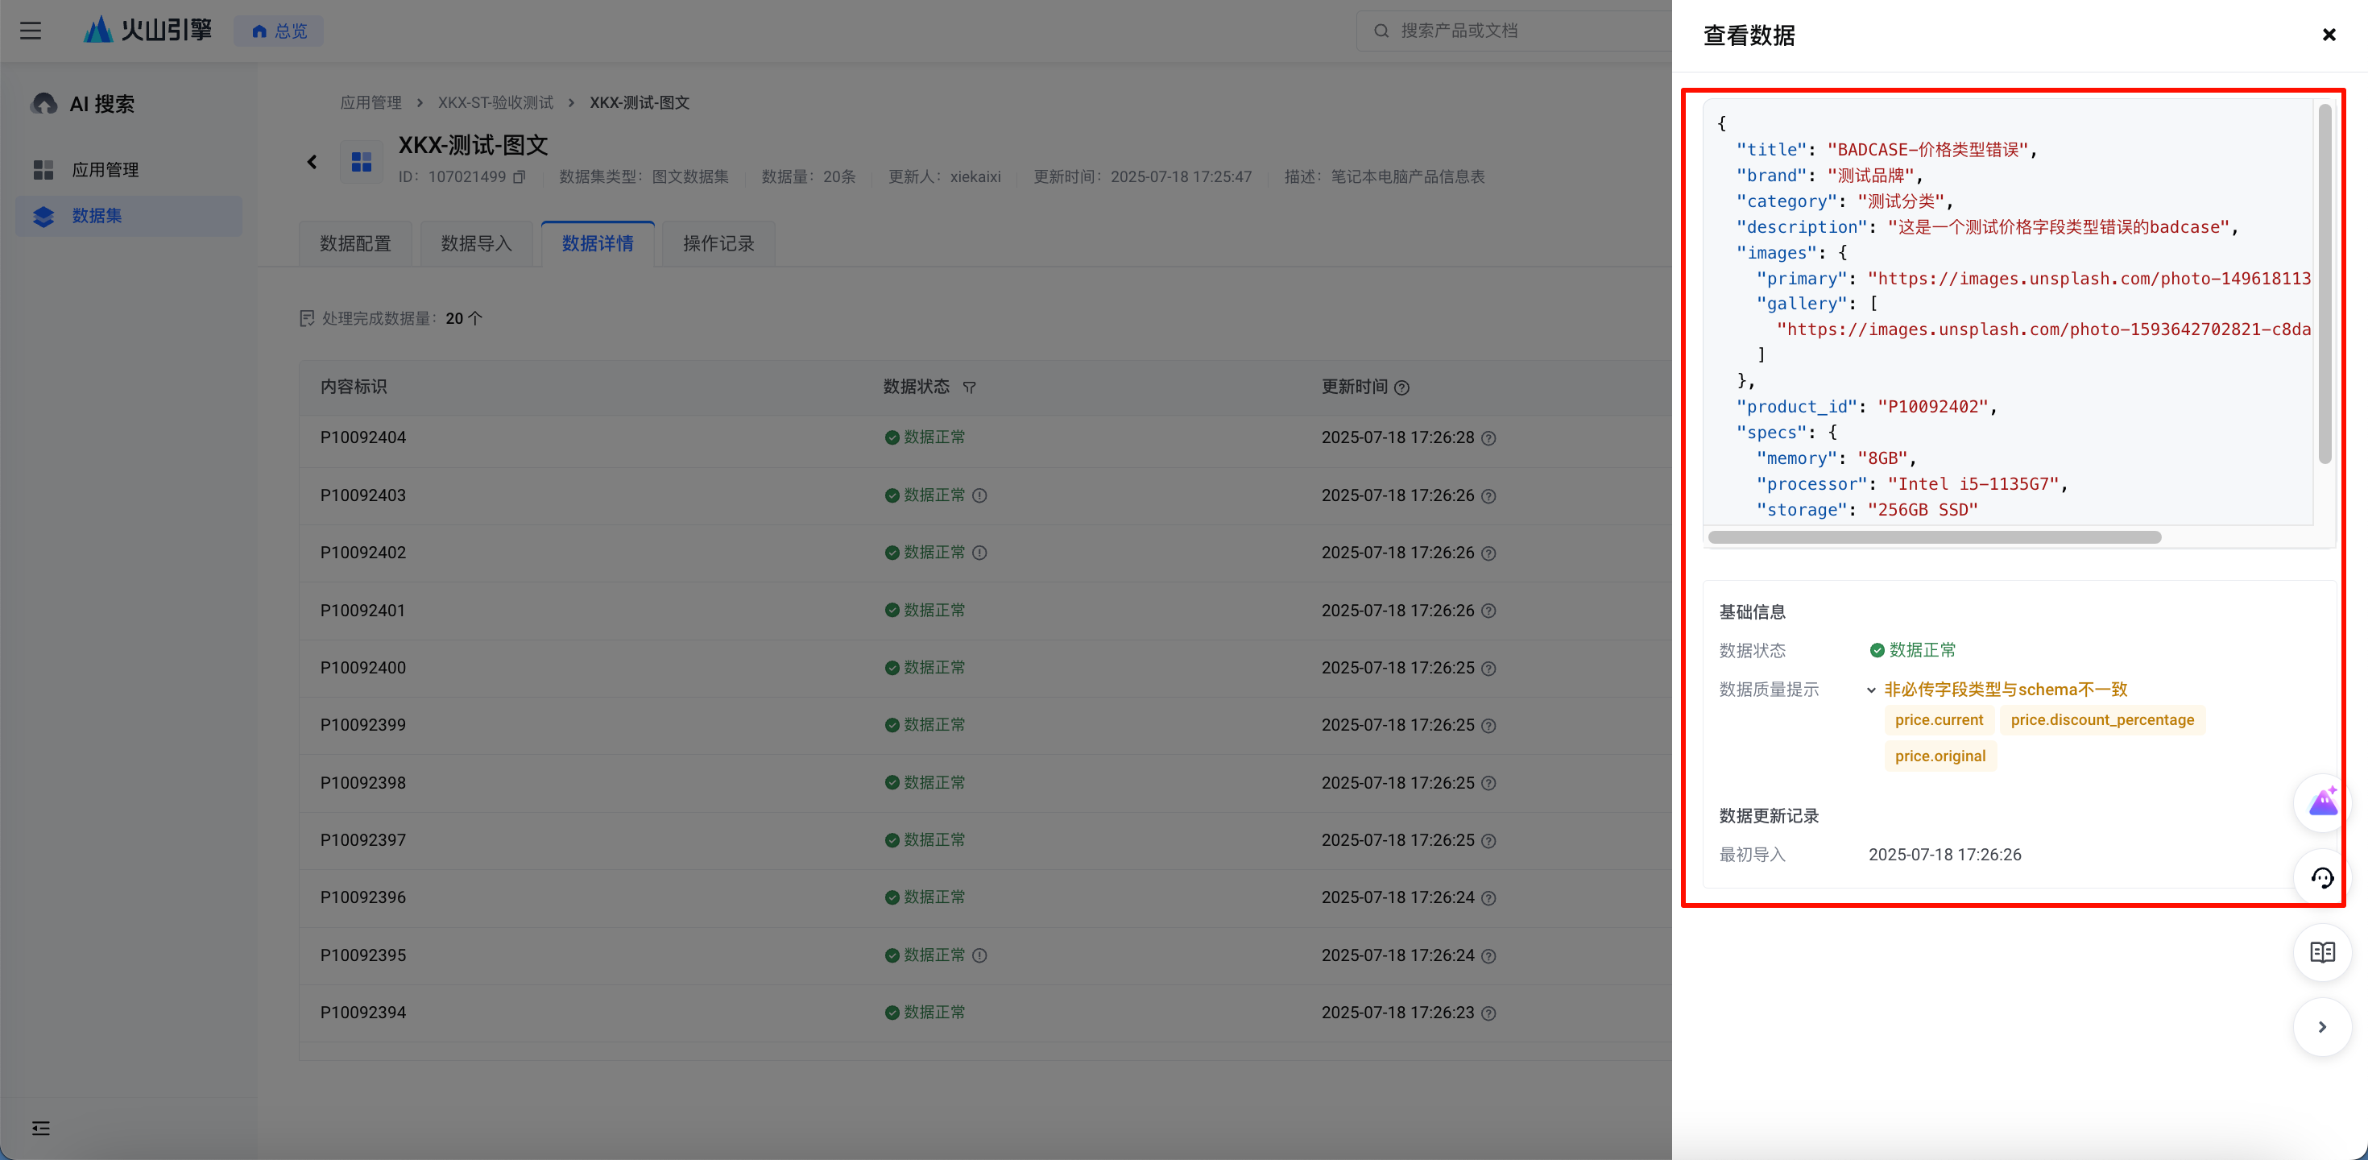
Task: Open the customer support headset icon
Action: (2322, 878)
